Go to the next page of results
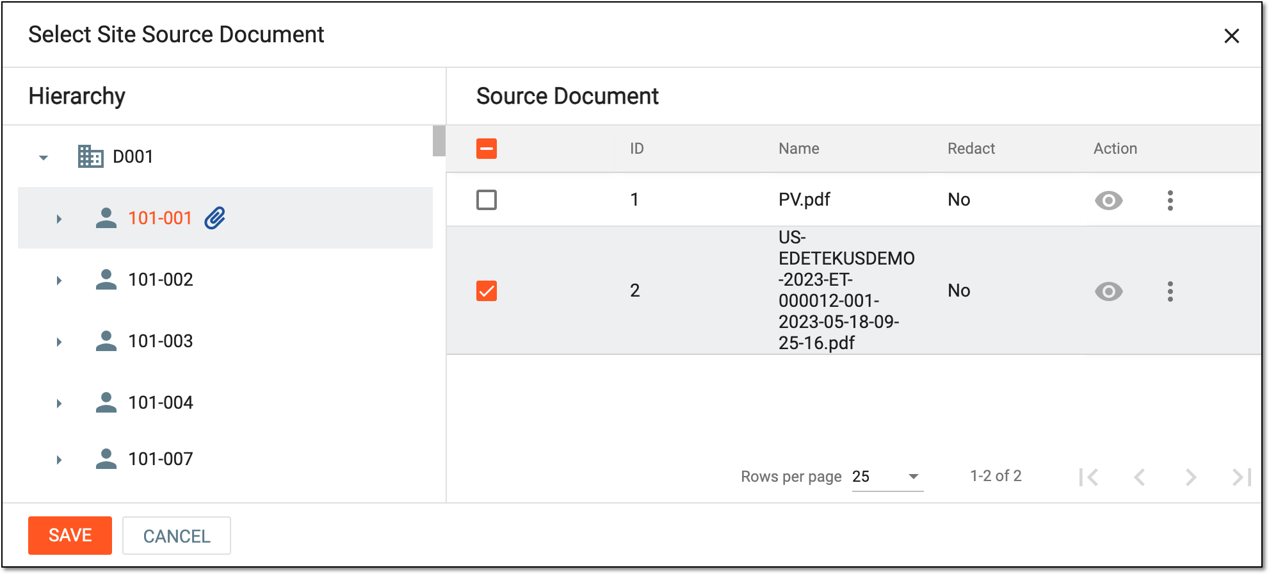The height and width of the screenshot is (574, 1269). click(1190, 477)
